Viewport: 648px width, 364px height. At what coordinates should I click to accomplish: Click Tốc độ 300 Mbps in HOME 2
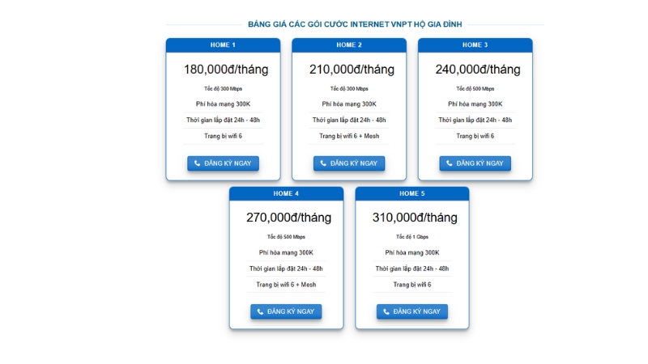[x=349, y=89]
